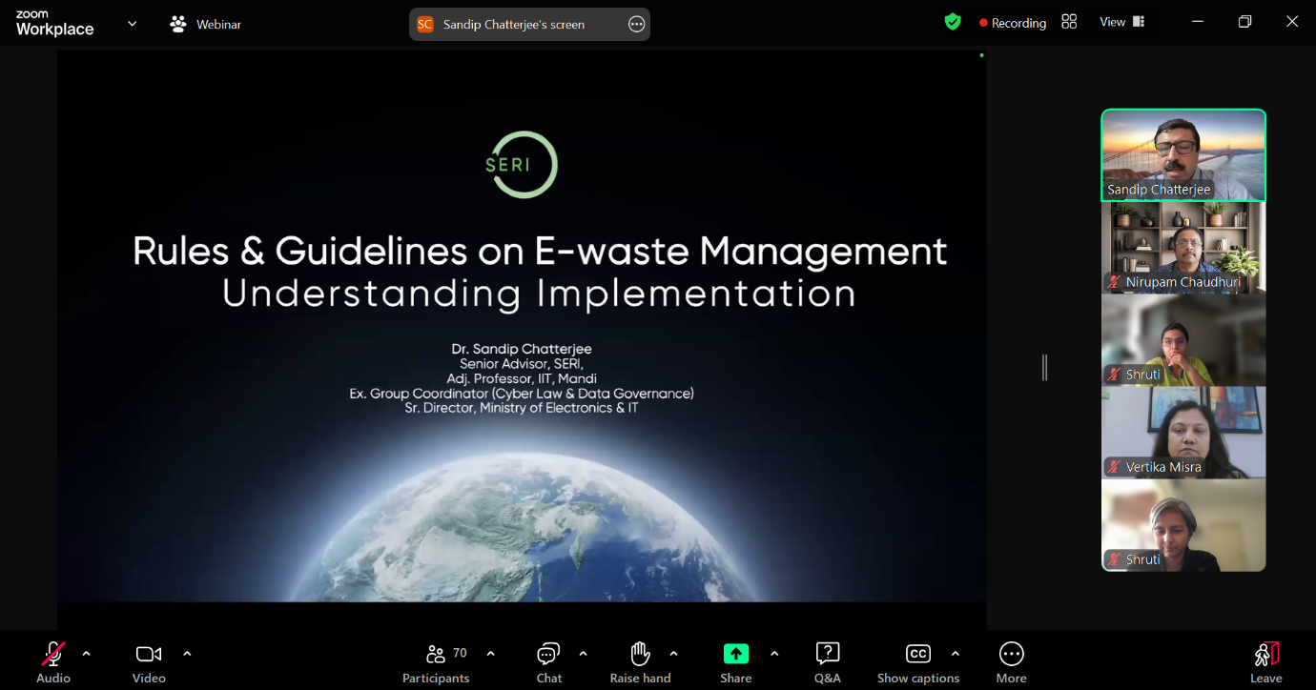
Task: Select Sandip Chatterjee's video thumbnail
Action: [1183, 154]
